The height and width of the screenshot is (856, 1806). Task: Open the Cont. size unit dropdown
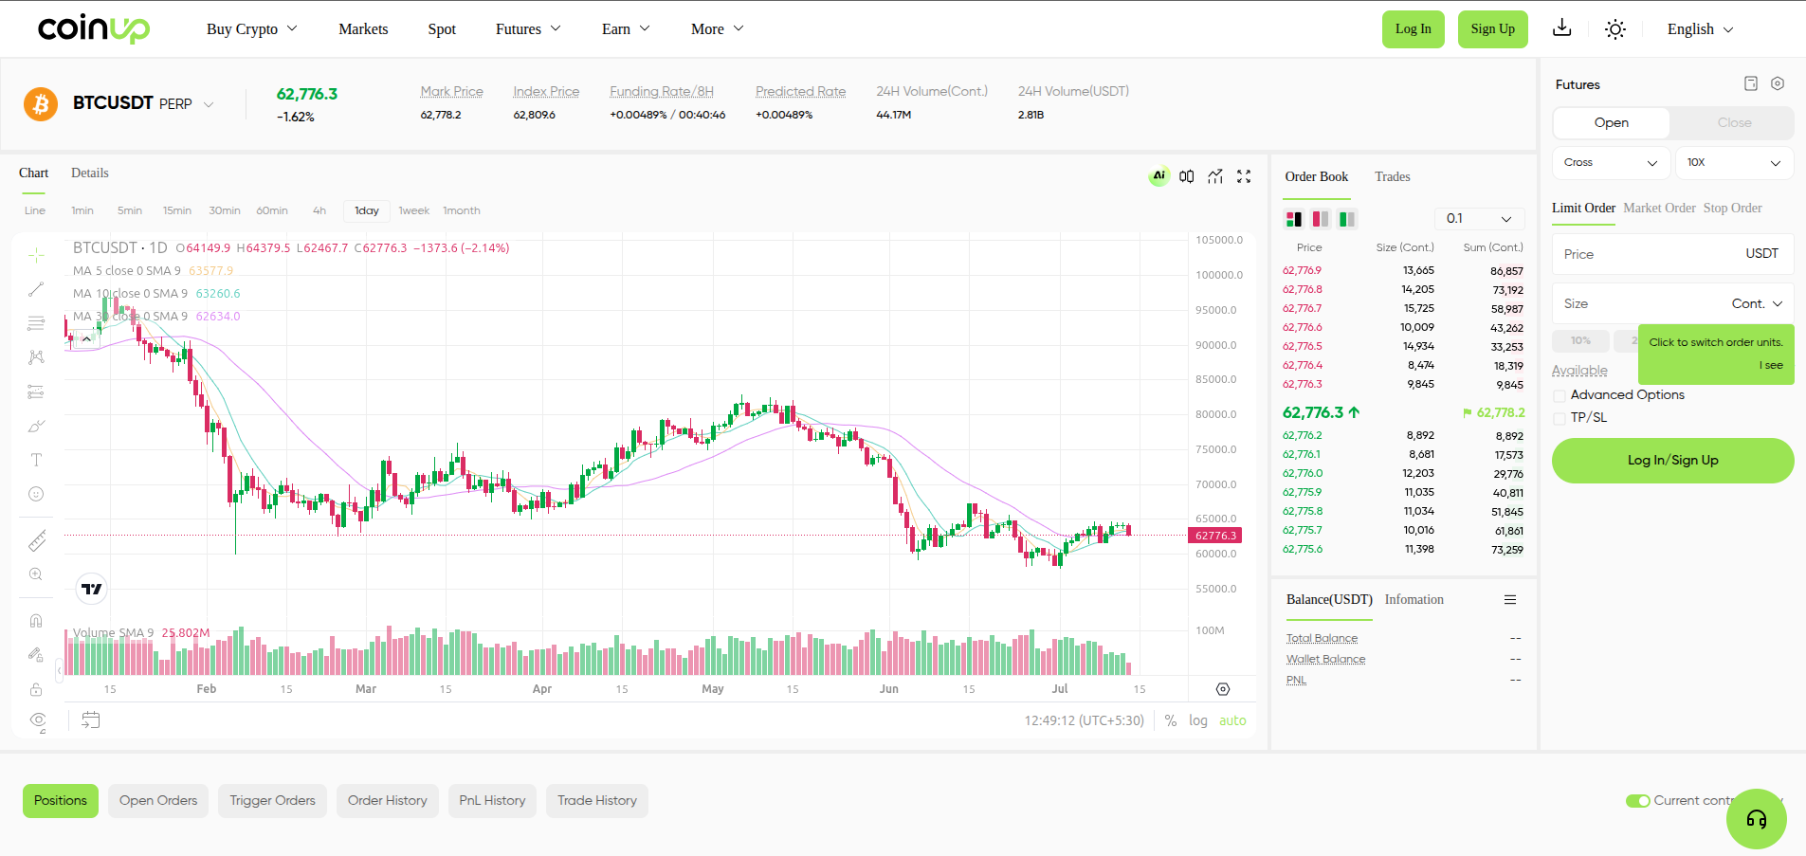(1758, 303)
